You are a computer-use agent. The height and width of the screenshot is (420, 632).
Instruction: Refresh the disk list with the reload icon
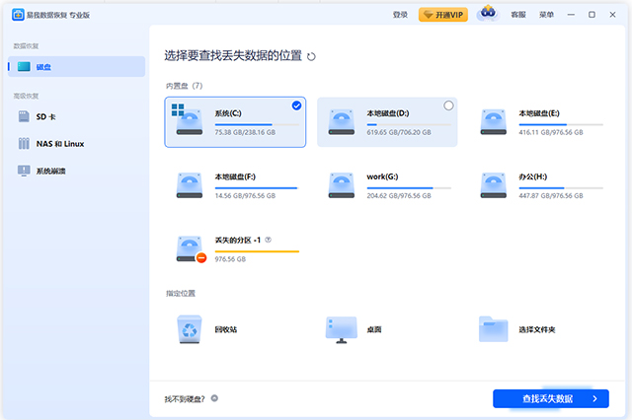coord(311,57)
